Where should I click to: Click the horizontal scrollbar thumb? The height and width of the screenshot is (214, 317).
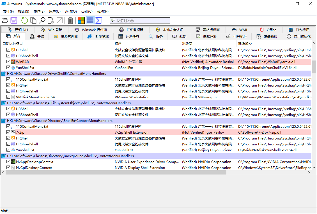[116, 173]
